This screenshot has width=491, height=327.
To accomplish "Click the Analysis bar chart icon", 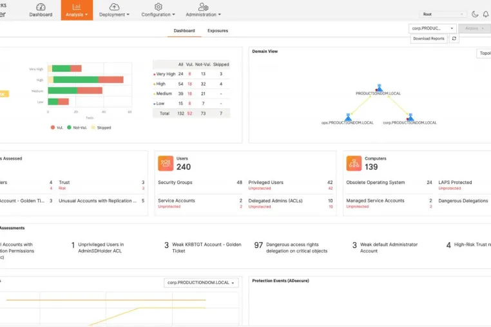I will [77, 6].
